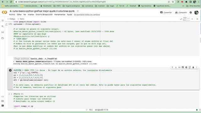Open Chrome three-dot menu
This screenshot has width=201, height=113.
(199, 2)
